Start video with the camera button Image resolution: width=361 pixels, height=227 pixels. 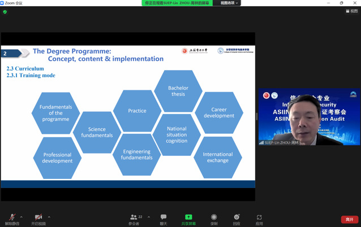[38, 218]
